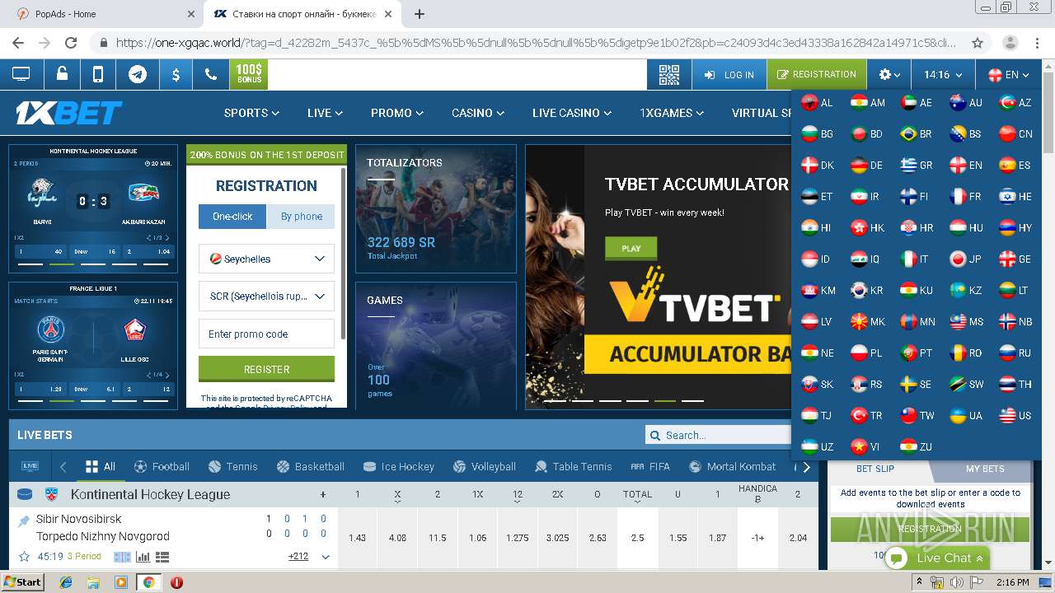Open Live Chat widget
1055x593 pixels.
click(937, 558)
